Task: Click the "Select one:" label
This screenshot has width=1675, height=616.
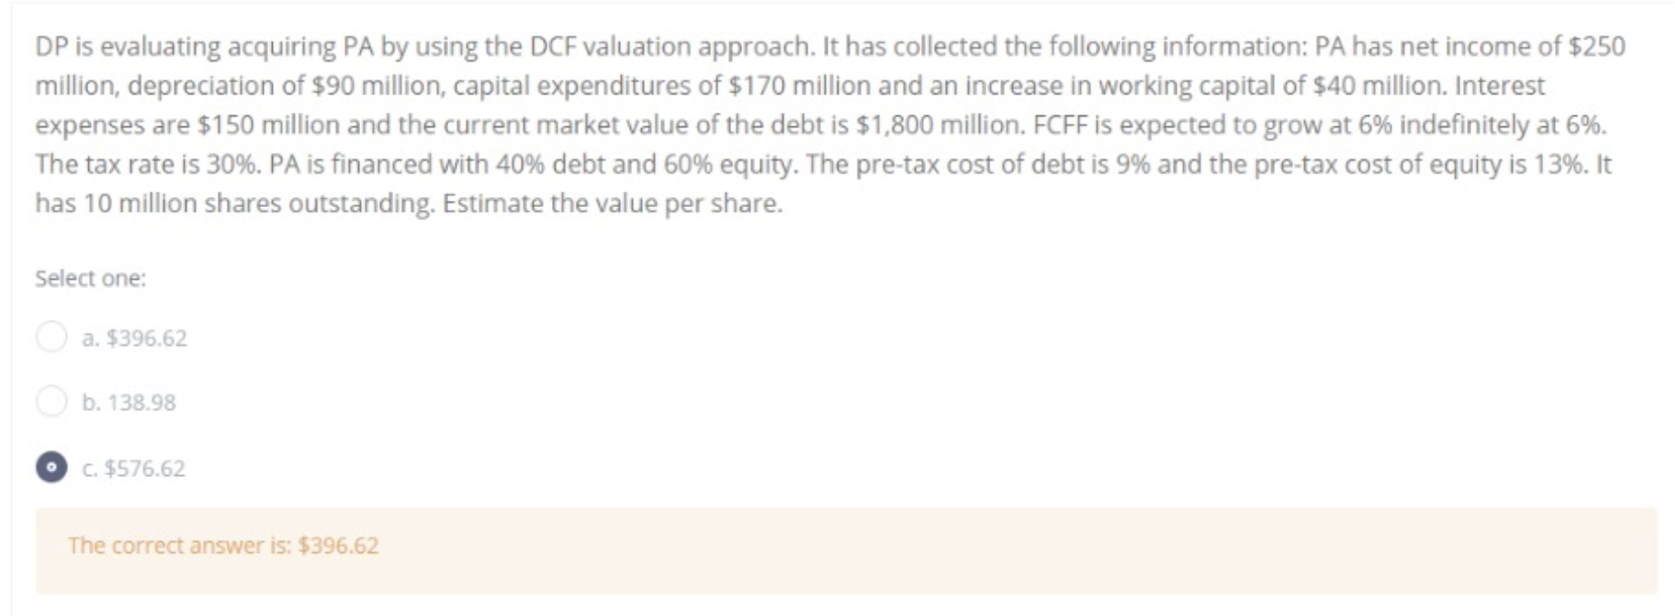Action: coord(89,277)
